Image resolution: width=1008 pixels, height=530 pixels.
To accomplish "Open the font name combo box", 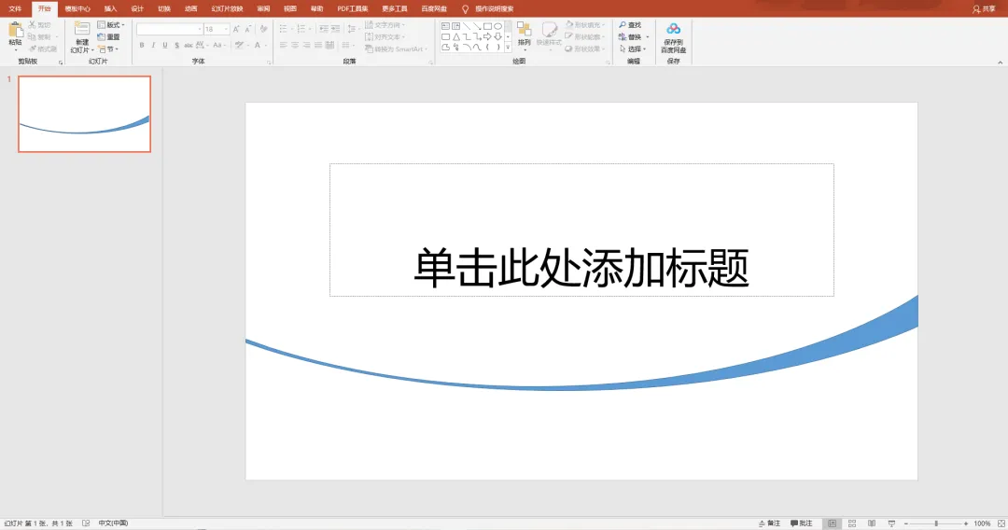I will click(x=170, y=29).
